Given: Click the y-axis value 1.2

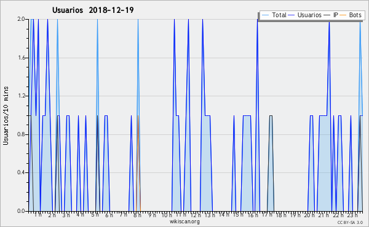Looking at the screenshot, I should [x=21, y=96].
